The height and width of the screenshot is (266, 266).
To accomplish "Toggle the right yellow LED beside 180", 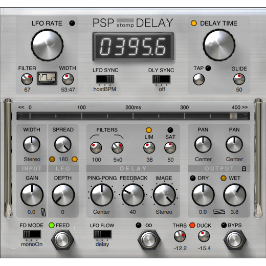I will (75, 159).
